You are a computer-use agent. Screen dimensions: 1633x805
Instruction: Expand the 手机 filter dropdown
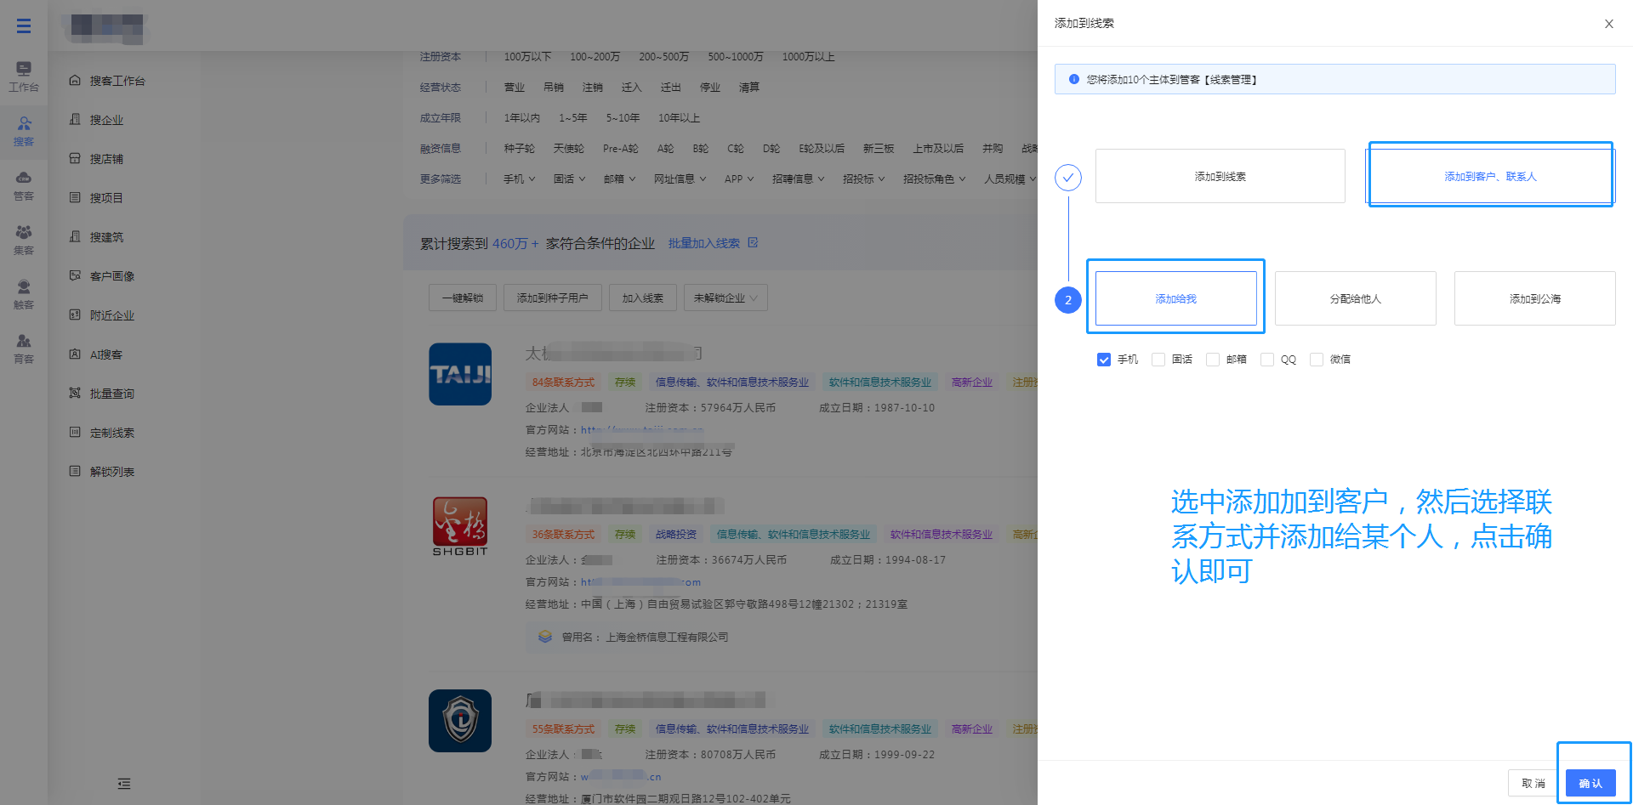click(519, 179)
